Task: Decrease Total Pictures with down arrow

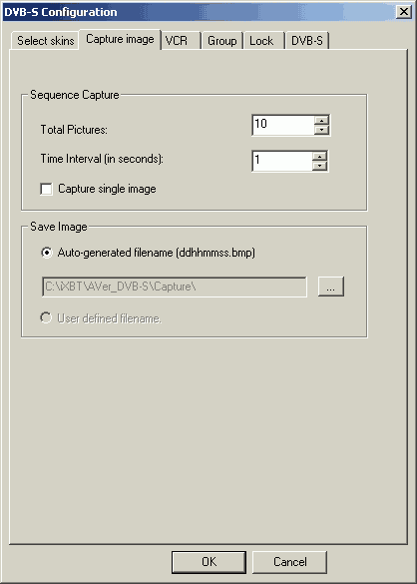Action: click(321, 130)
